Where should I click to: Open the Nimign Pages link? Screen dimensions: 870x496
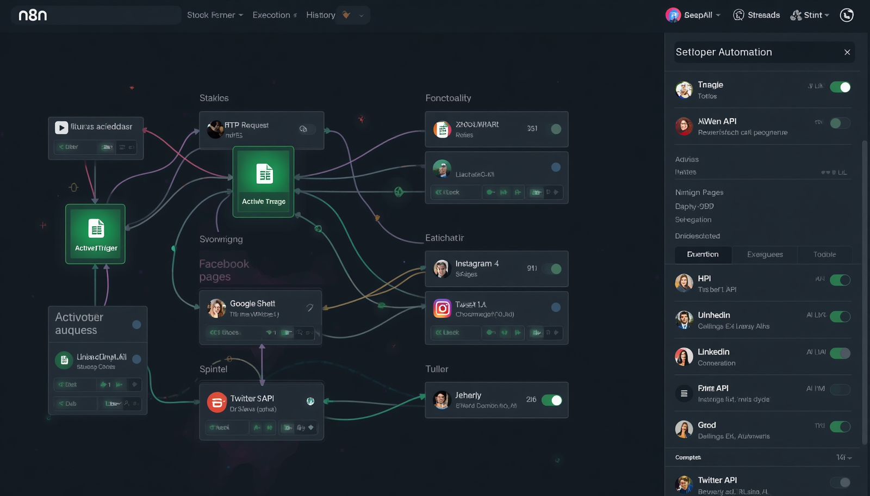[699, 193]
